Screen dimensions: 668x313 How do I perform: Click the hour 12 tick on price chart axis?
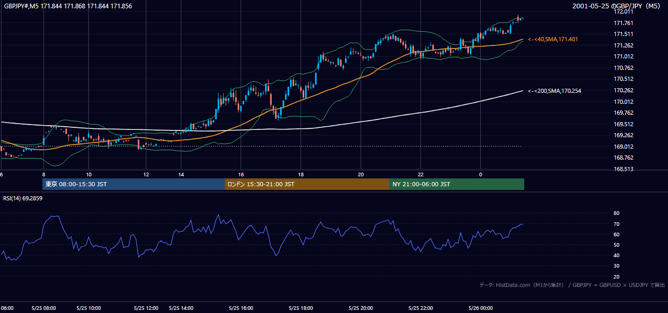146,174
